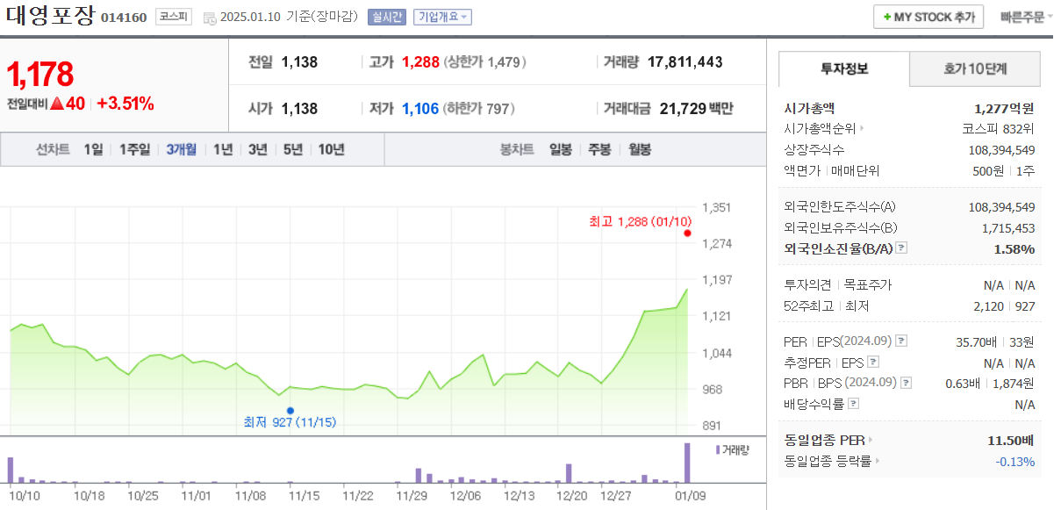The height and width of the screenshot is (510, 1061).
Task: Click the red 최고 1,288 point on chart
Action: pyautogui.click(x=687, y=233)
